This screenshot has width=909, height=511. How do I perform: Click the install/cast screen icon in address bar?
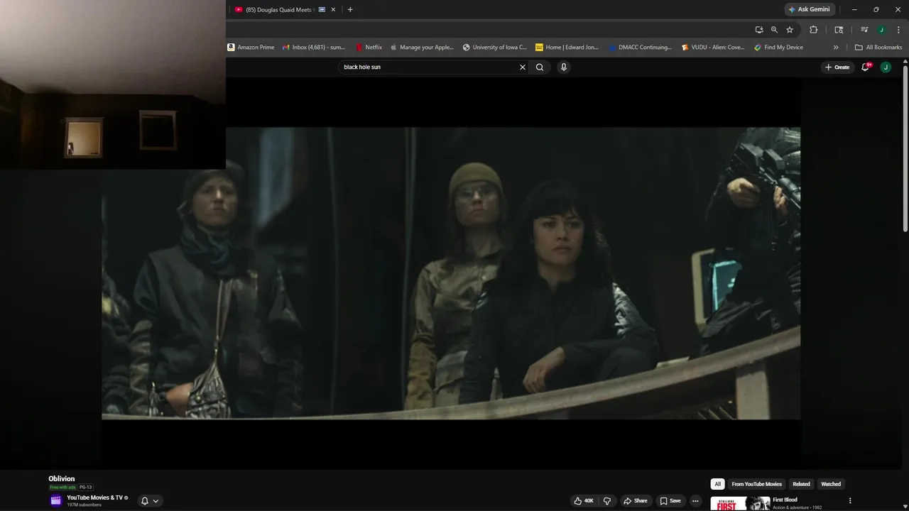pyautogui.click(x=759, y=30)
